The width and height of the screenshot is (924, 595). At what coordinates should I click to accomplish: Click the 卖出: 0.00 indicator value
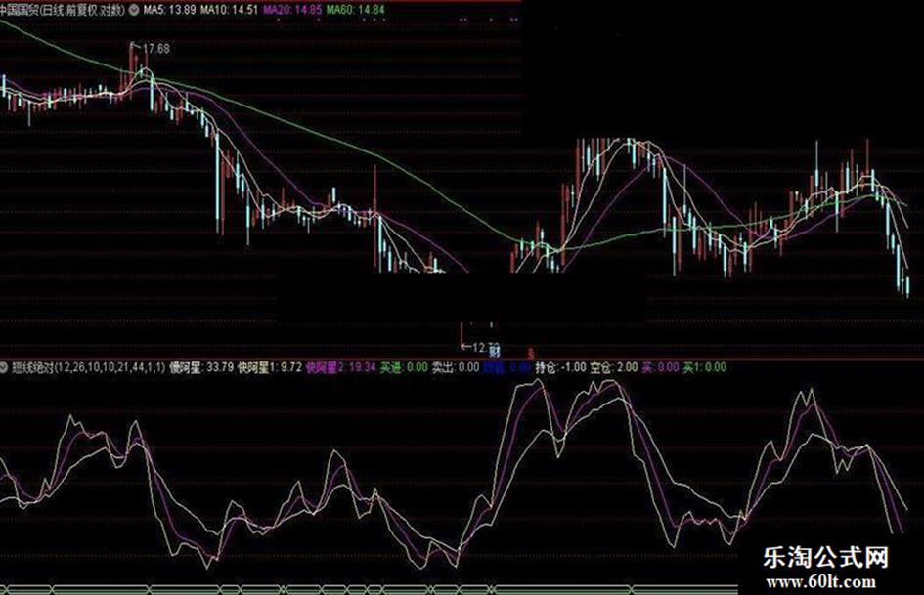[456, 368]
